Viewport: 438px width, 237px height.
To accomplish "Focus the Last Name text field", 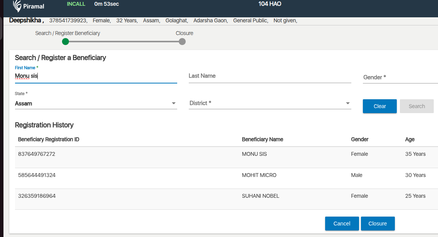I will tap(270, 76).
